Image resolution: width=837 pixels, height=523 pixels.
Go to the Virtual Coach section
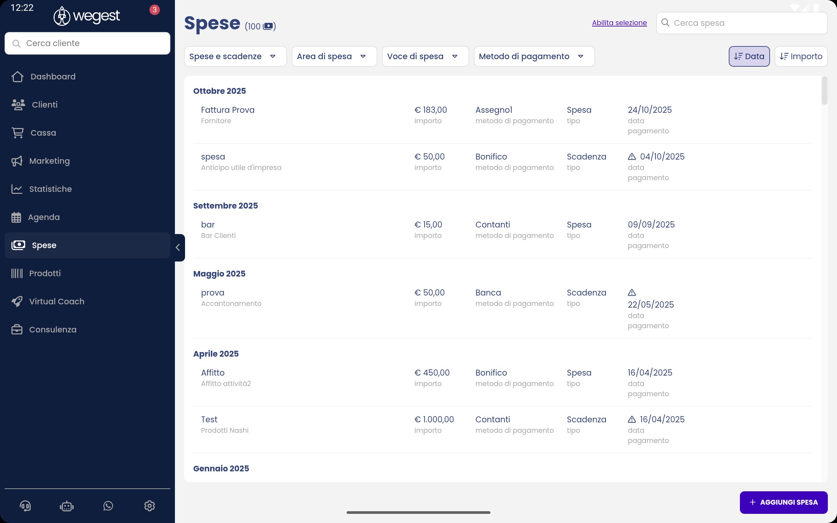coord(57,301)
